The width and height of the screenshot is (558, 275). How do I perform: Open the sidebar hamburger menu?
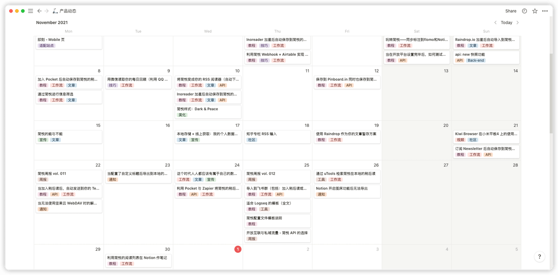(x=30, y=11)
